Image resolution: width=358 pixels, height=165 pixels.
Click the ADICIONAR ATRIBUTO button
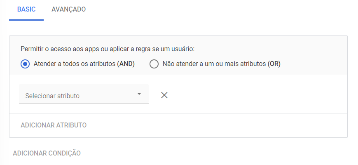click(54, 125)
